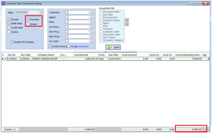Click the Apply button
212x133 pixels.
pyautogui.click(x=113, y=47)
